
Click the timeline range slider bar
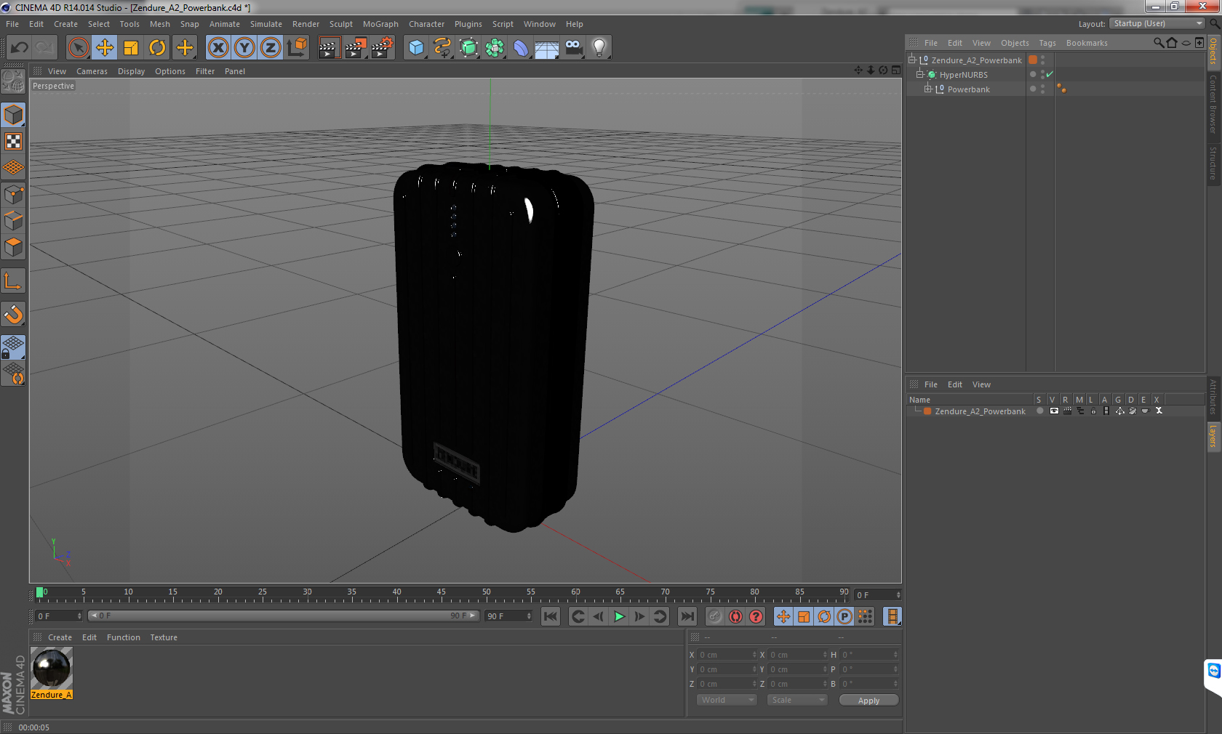click(x=282, y=616)
